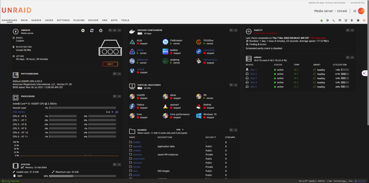Image resolution: width=369 pixels, height=183 pixels.
Task: Click the manual link in footer
Action: 361,181
